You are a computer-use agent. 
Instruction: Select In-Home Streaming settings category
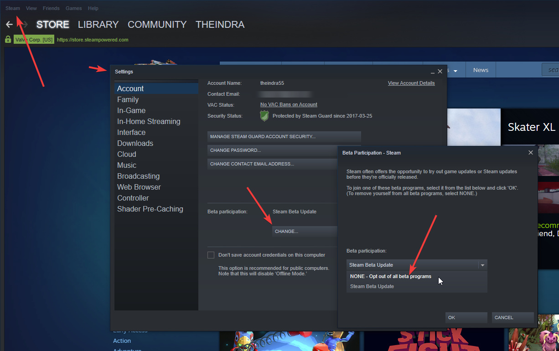tap(156, 121)
